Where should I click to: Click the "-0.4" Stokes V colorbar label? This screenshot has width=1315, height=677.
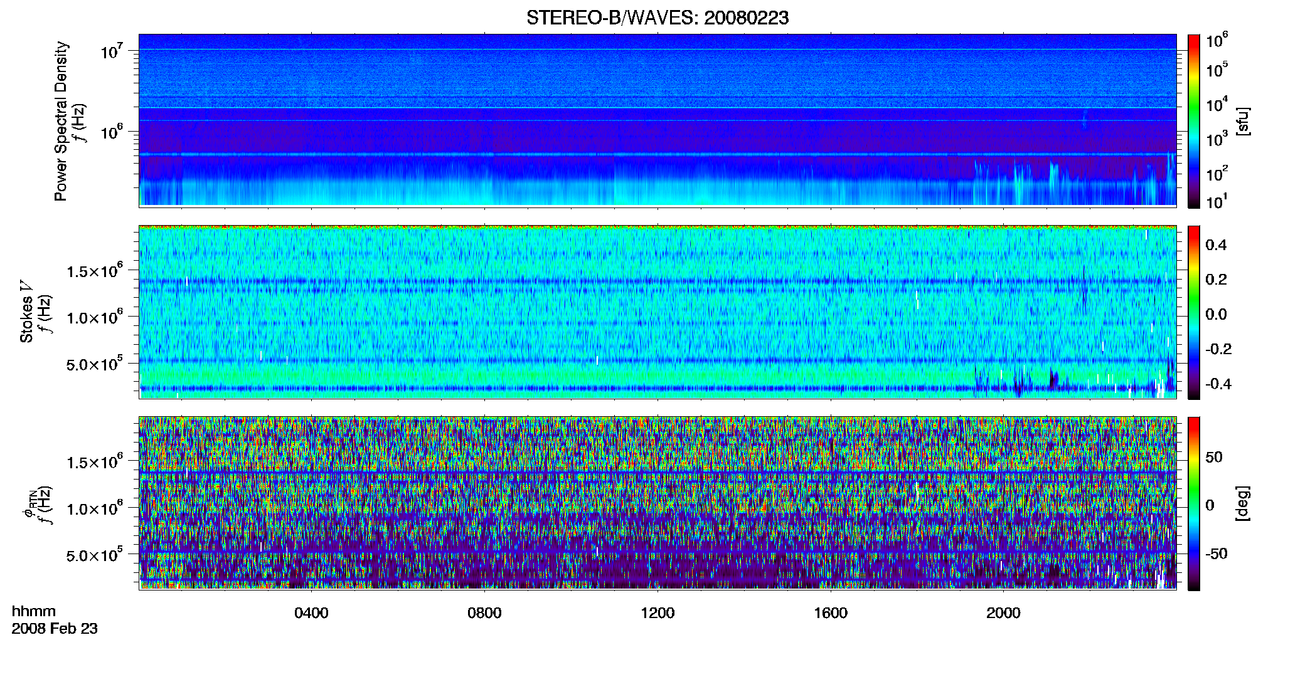(x=1218, y=384)
